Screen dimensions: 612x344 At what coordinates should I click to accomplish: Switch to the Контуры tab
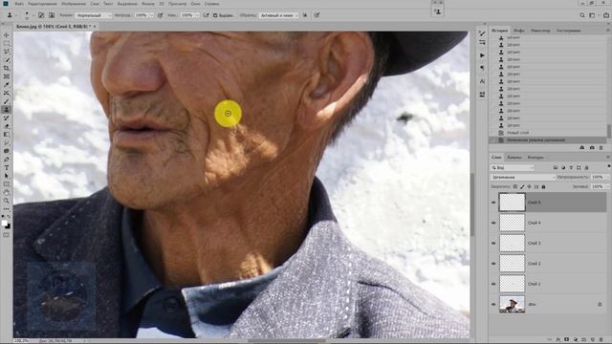tap(535, 157)
